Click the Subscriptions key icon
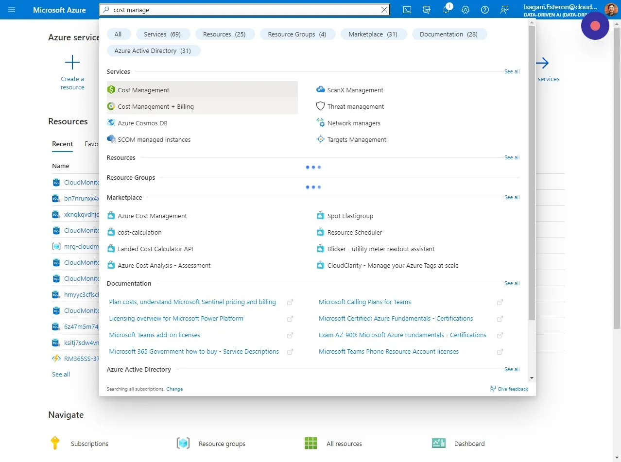Viewport: 621px width, 462px height. tap(55, 443)
